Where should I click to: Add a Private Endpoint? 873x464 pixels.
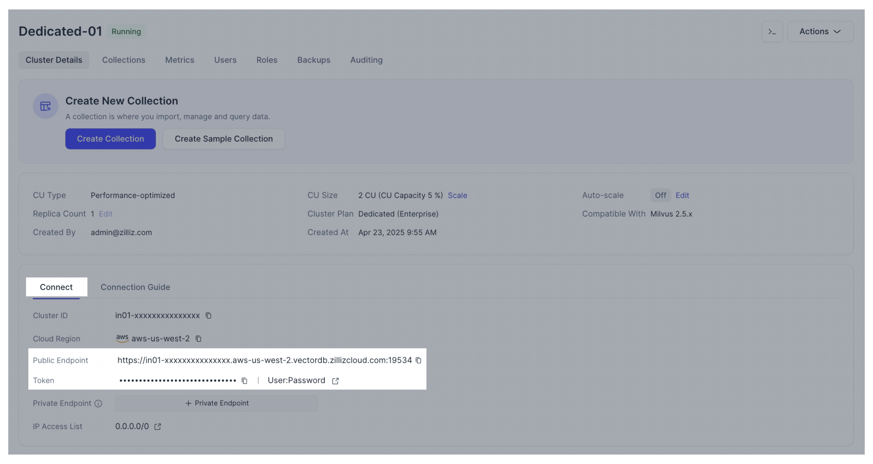click(217, 403)
